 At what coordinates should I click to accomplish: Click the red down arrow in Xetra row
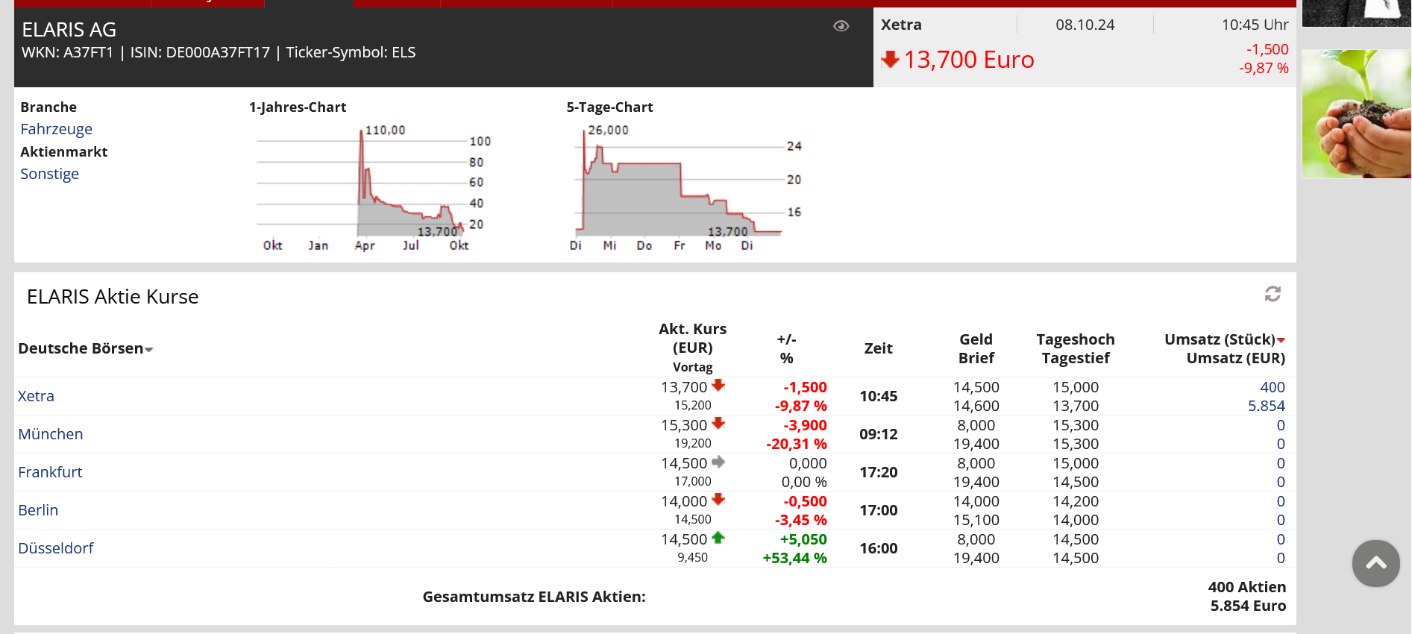pyautogui.click(x=718, y=386)
